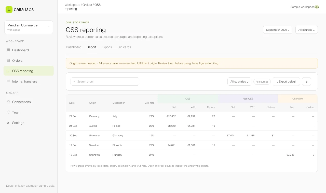Open Internal transfers in sidebar

coord(29,81)
